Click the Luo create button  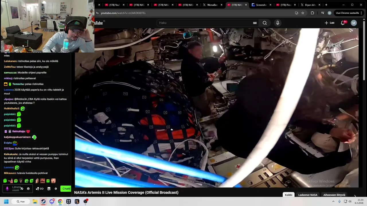tap(329, 23)
